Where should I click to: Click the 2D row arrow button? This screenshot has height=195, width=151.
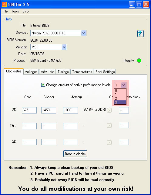pyautogui.click(x=109, y=142)
